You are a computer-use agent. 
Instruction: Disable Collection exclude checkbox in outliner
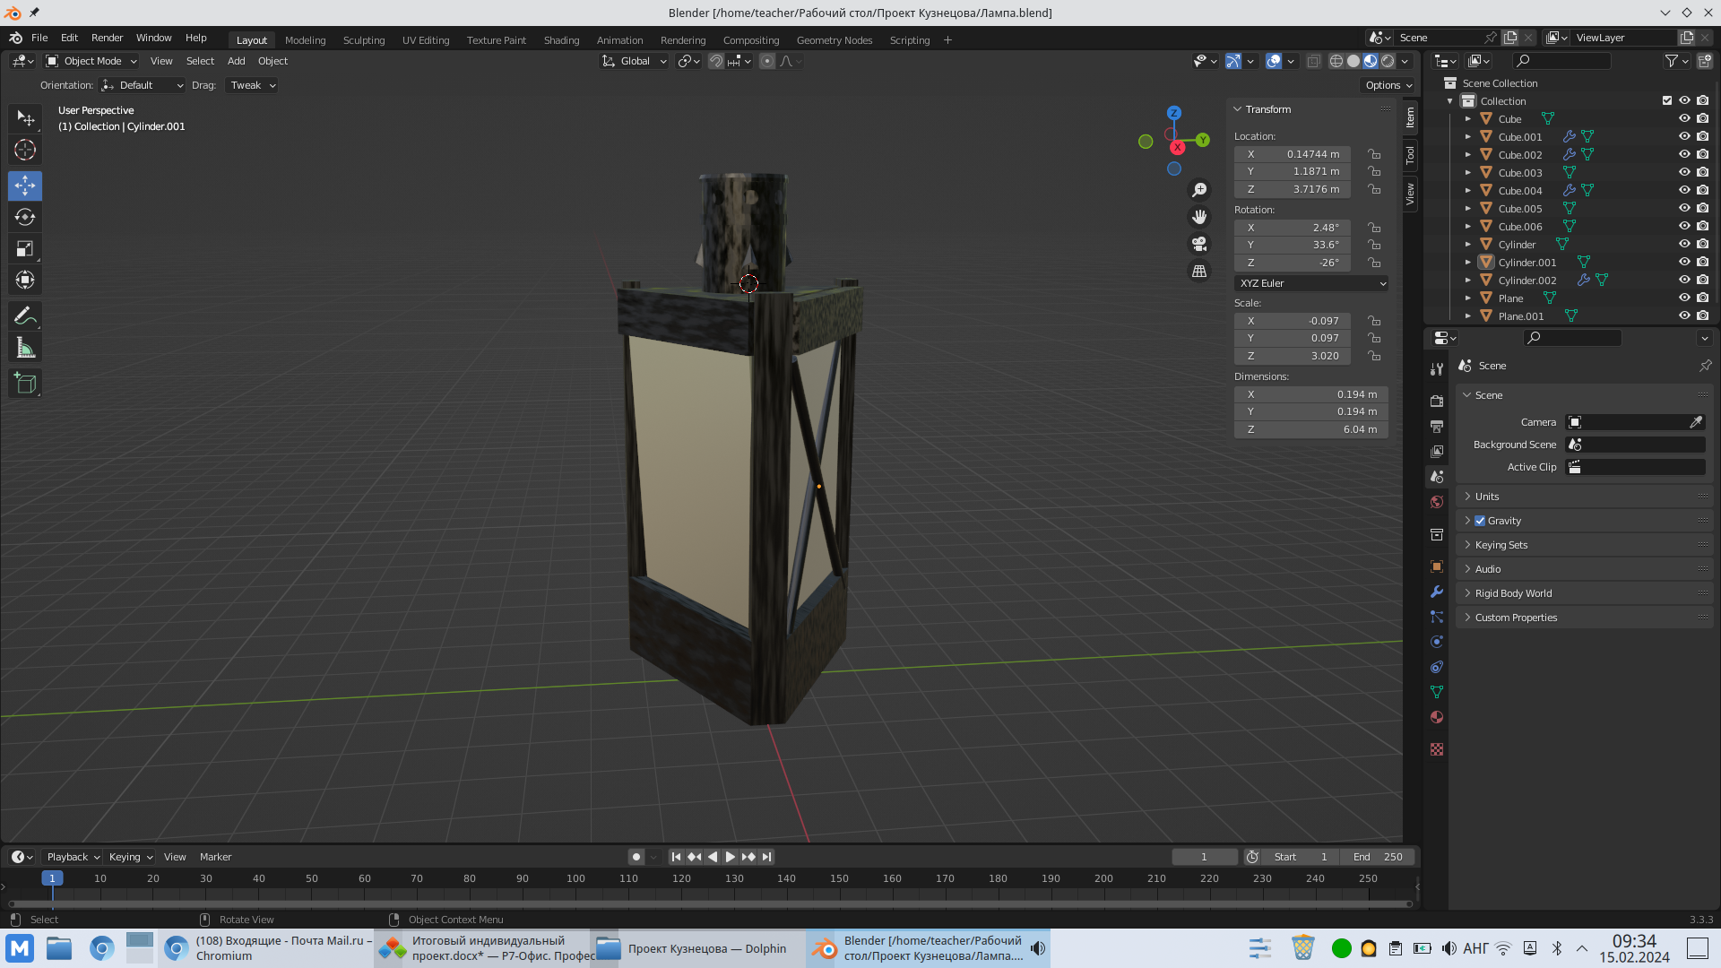(x=1666, y=100)
